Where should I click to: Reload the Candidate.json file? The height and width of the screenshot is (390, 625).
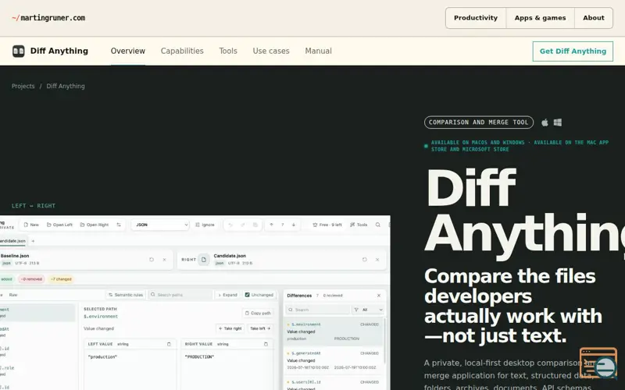(x=364, y=260)
